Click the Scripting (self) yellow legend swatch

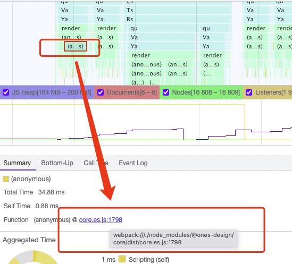(122, 259)
